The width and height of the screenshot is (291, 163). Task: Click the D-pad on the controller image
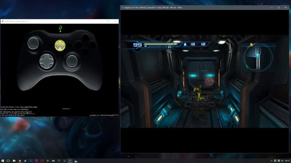(x=46, y=62)
